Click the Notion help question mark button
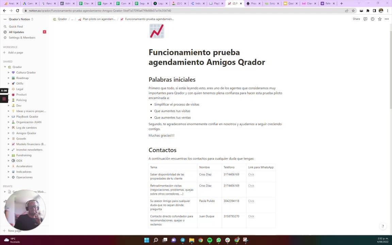Image resolution: width=392 pixels, height=245 pixels. point(383,227)
